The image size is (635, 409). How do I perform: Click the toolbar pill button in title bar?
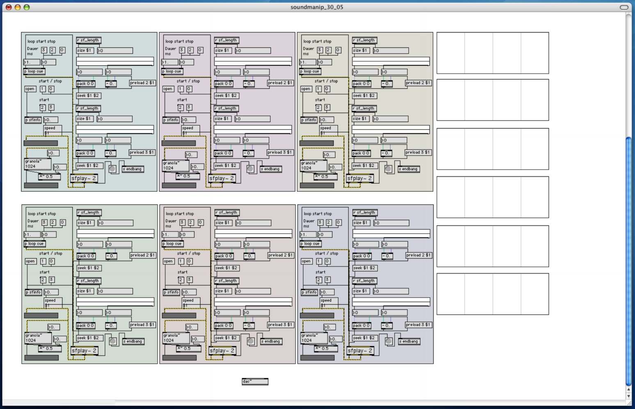point(624,7)
